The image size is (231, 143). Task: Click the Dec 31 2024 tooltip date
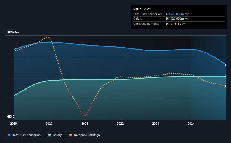click(x=142, y=9)
